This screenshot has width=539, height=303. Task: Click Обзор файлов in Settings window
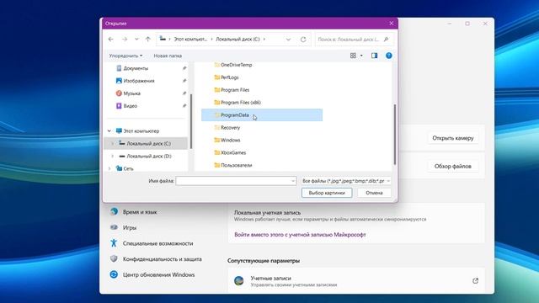tap(453, 167)
